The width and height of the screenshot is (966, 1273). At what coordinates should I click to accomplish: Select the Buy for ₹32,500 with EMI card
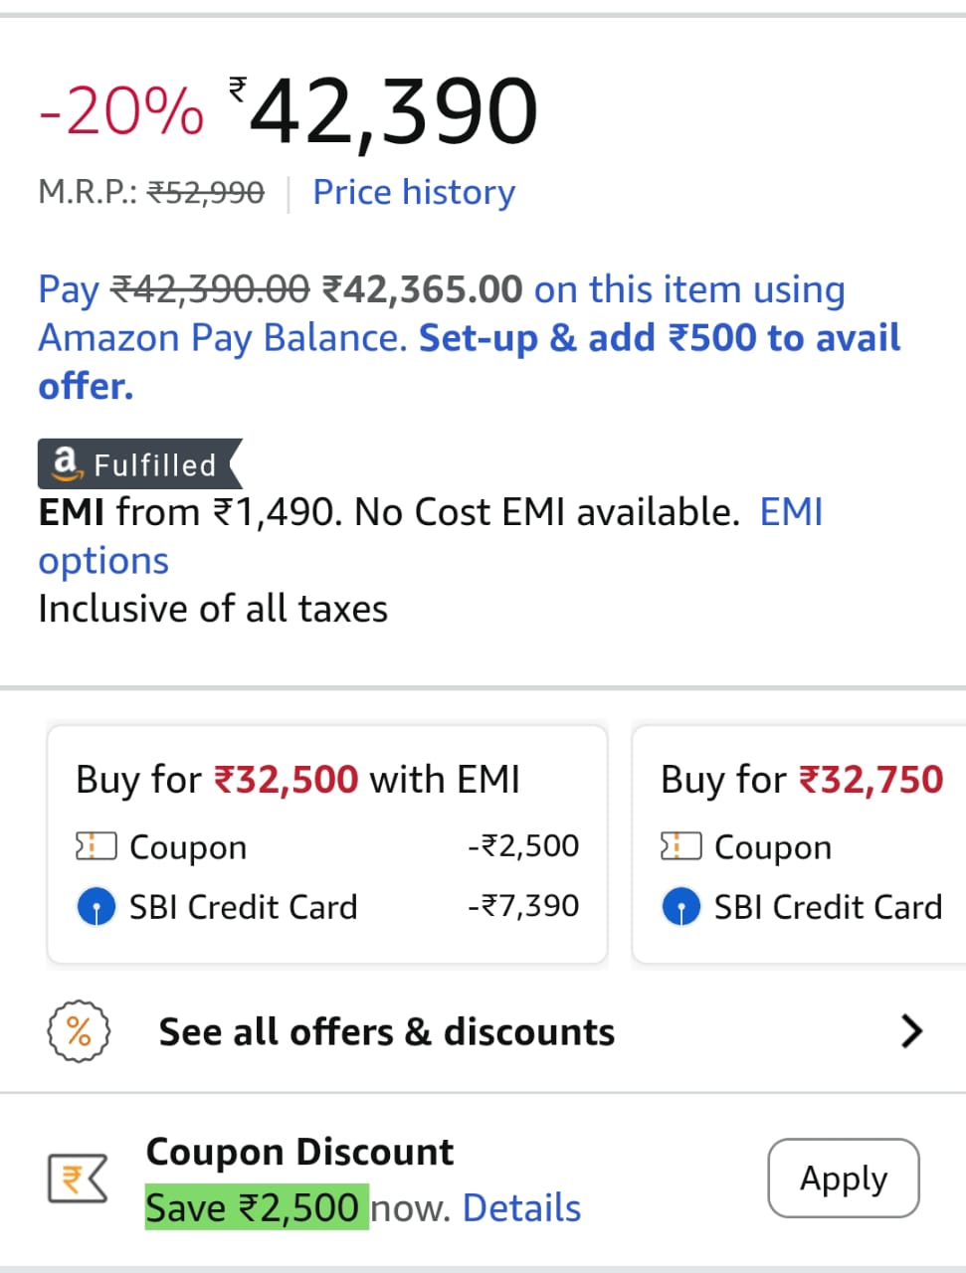(326, 844)
